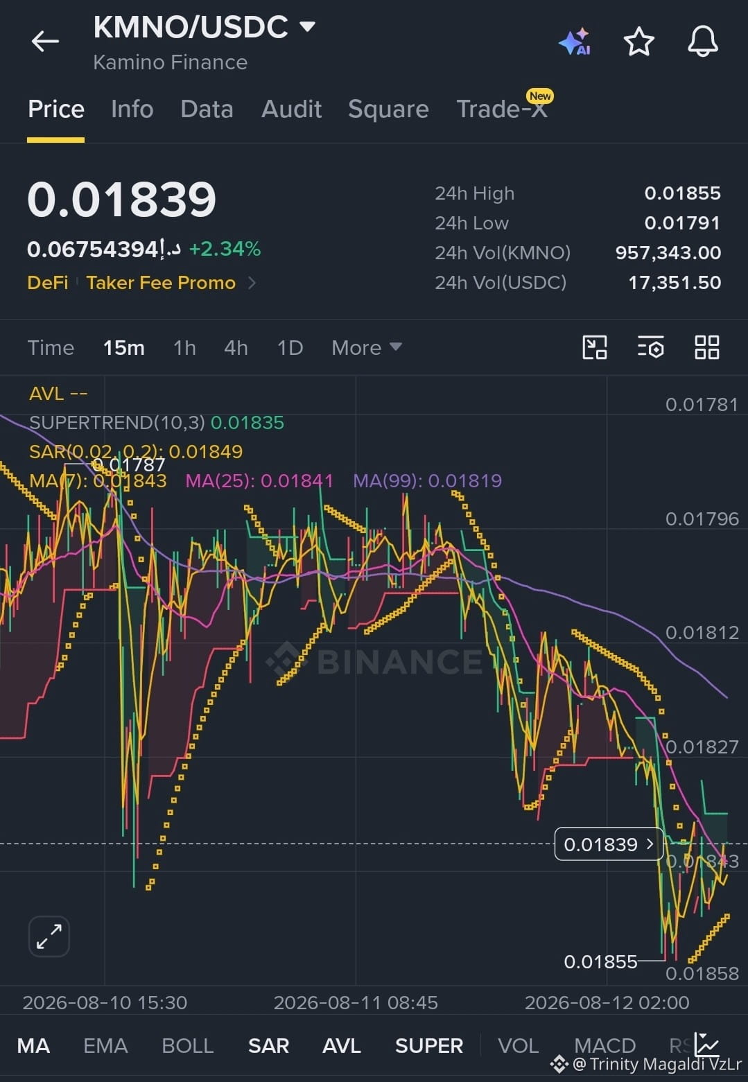Toggle the SUPER indicator

[429, 1045]
